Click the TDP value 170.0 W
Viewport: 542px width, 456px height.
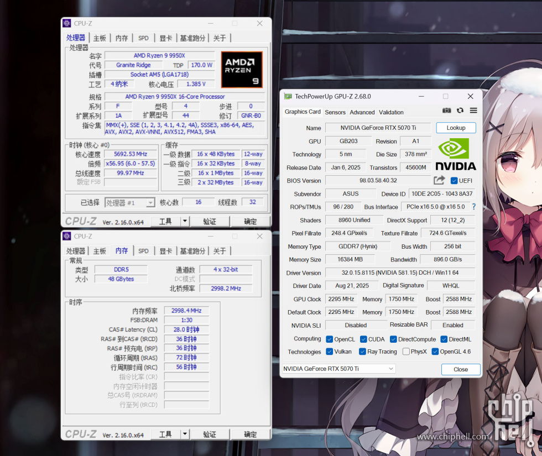tap(201, 65)
